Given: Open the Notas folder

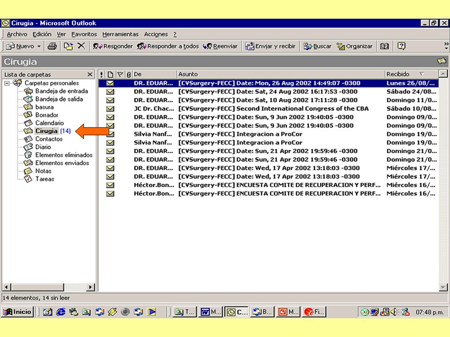Looking at the screenshot, I should point(43,171).
